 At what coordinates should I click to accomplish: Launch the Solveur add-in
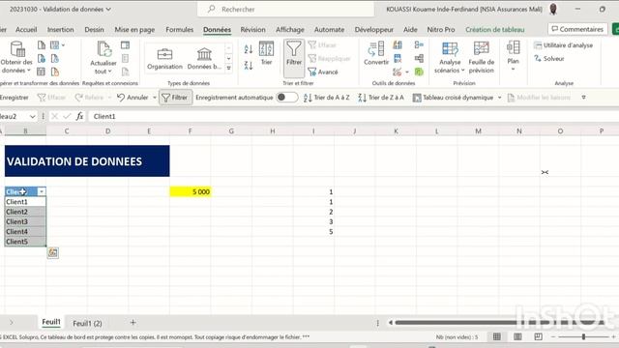(x=549, y=58)
